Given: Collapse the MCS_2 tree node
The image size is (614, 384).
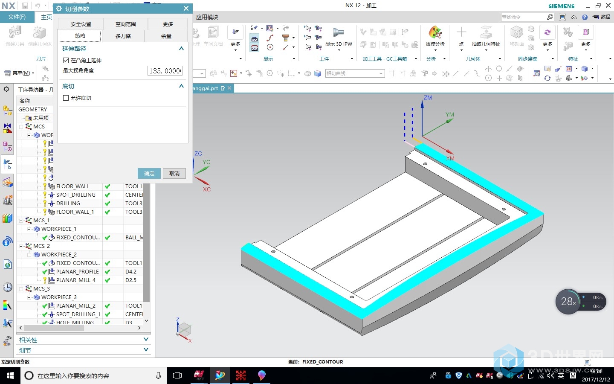Looking at the screenshot, I should [21, 246].
